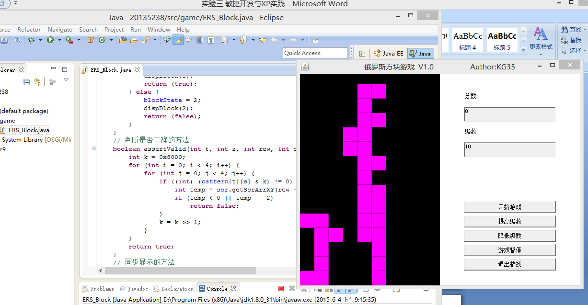
Task: Click the Run Last Tool (external tools) icon
Action: [x=69, y=40]
